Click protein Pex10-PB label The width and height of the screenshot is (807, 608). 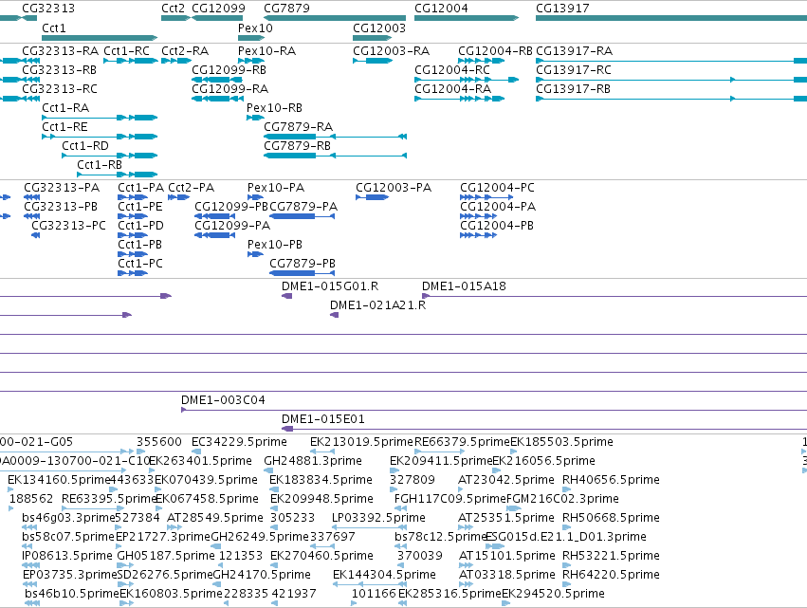click(x=275, y=245)
